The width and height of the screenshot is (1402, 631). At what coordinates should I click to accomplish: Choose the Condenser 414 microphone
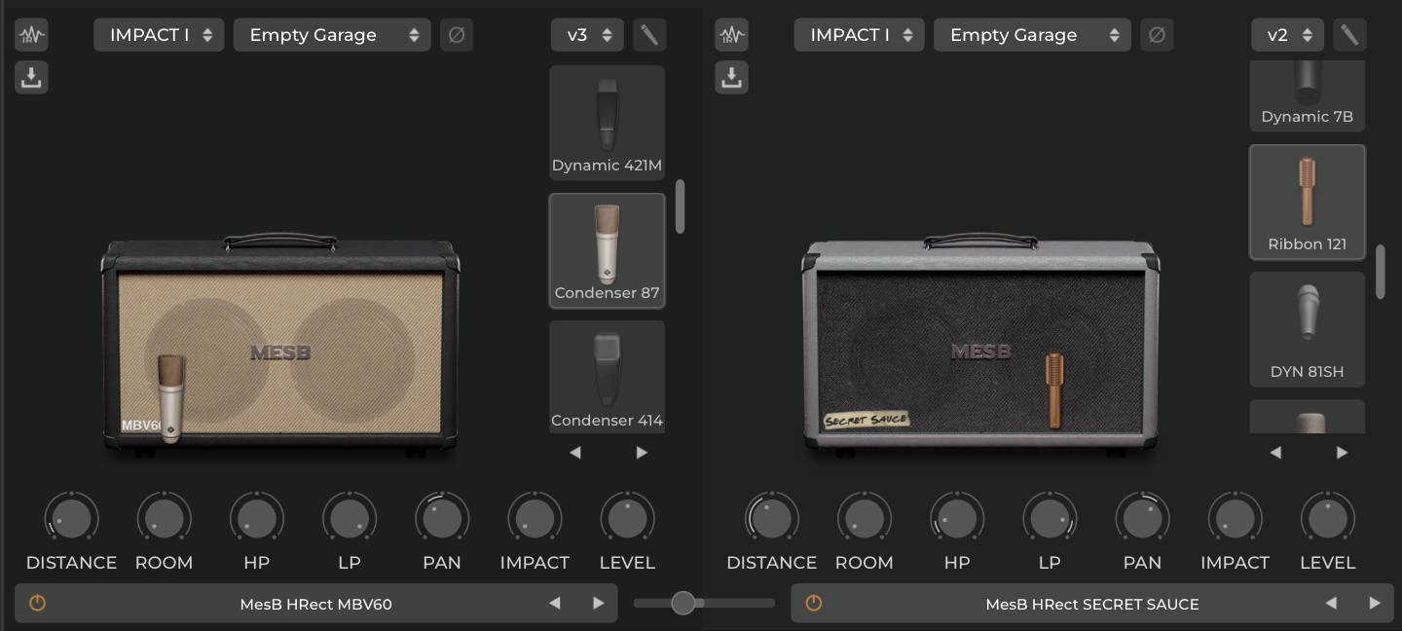607,378
